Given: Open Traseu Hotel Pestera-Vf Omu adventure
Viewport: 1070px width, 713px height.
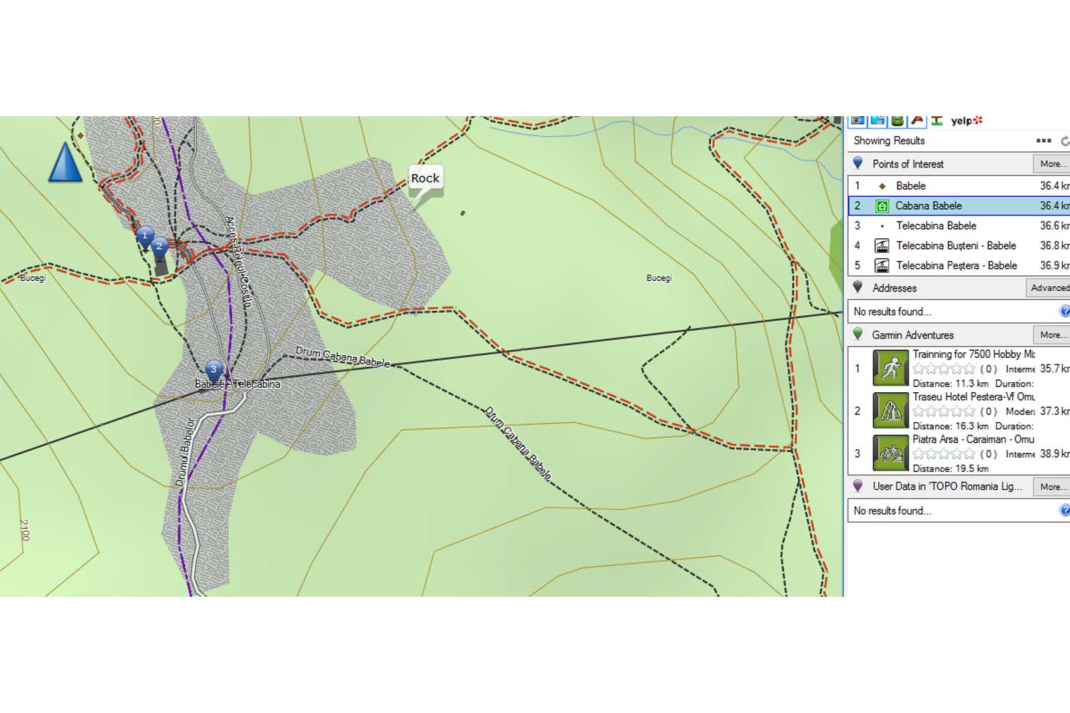Looking at the screenshot, I should (973, 397).
